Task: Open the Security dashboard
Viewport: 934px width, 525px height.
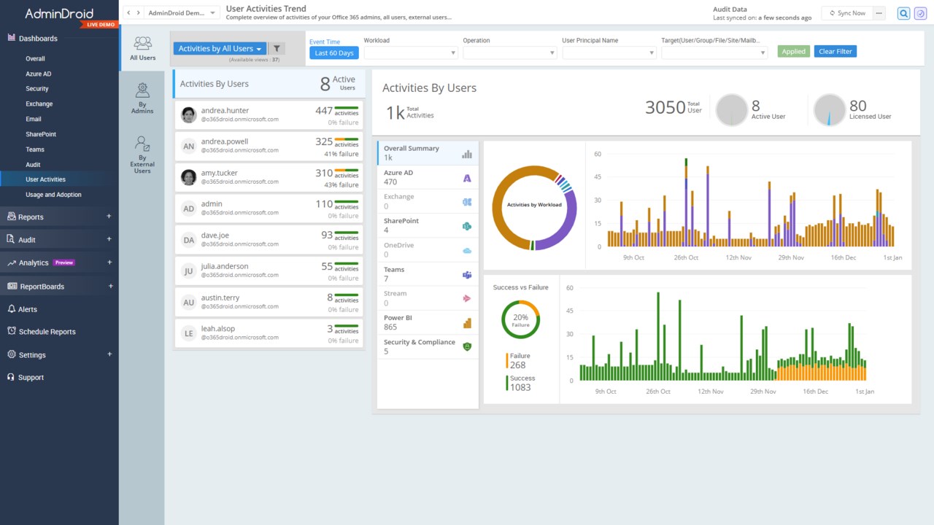Action: pyautogui.click(x=37, y=89)
